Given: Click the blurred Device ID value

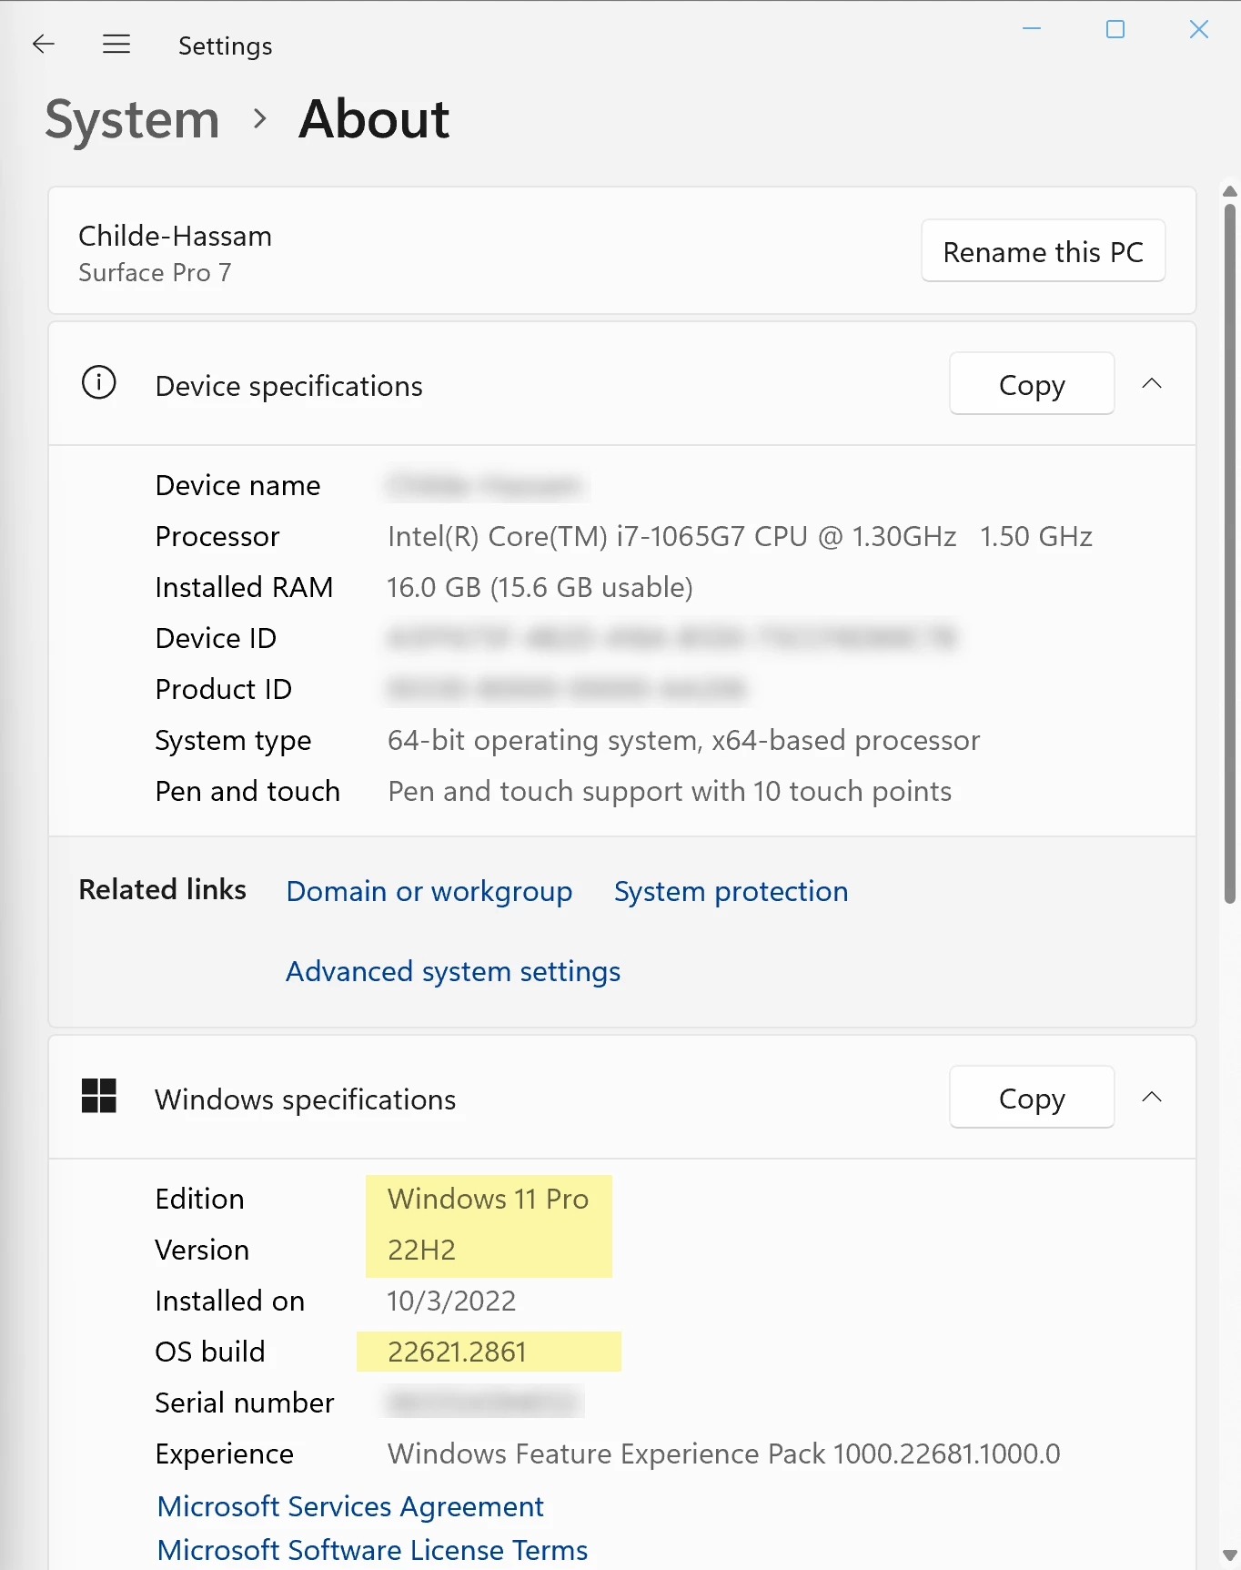Looking at the screenshot, I should [672, 638].
